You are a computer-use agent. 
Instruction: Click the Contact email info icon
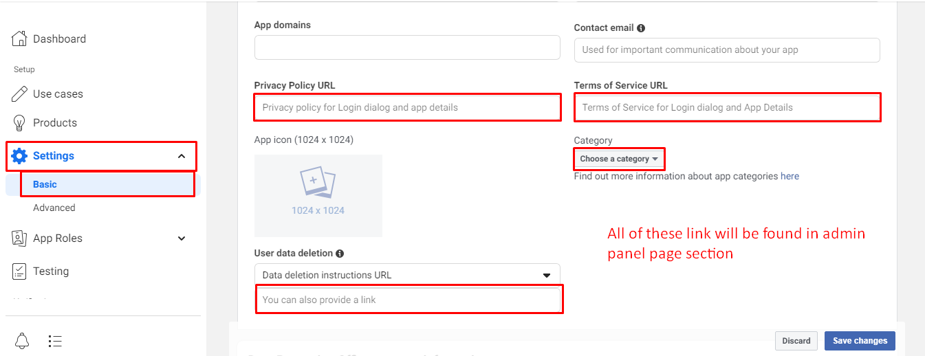[641, 28]
